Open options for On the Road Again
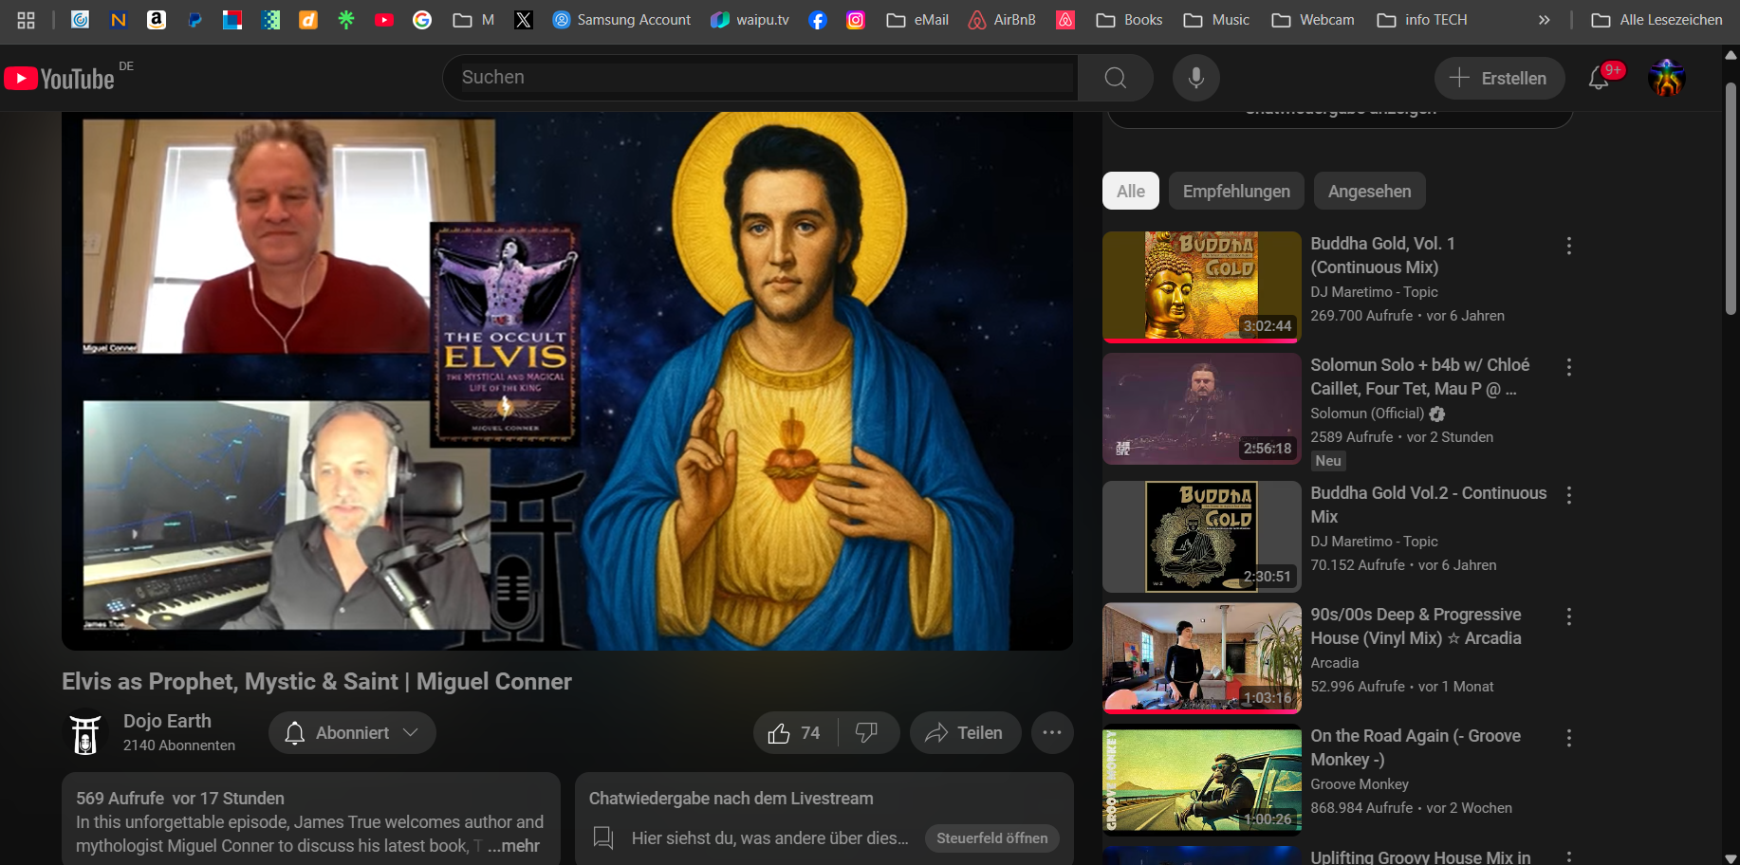The height and width of the screenshot is (865, 1740). pos(1569,738)
